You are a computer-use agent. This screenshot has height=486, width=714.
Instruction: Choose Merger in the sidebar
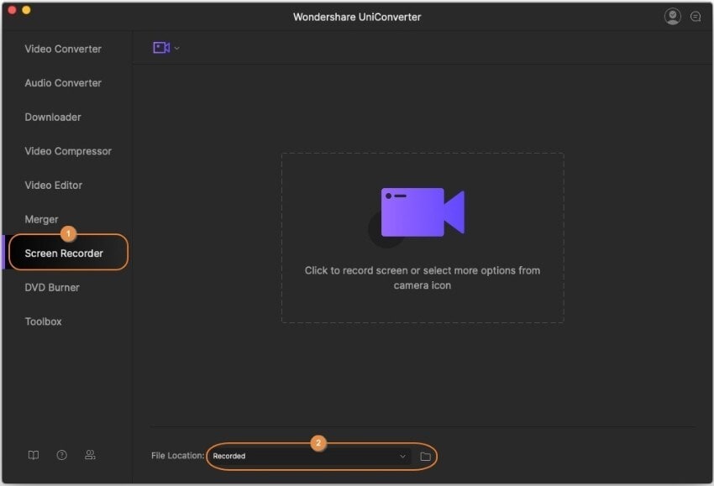tap(41, 220)
